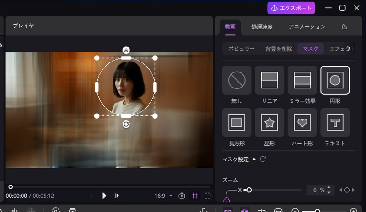
Task: Jump to next zoom keyframe
Action: 353,190
